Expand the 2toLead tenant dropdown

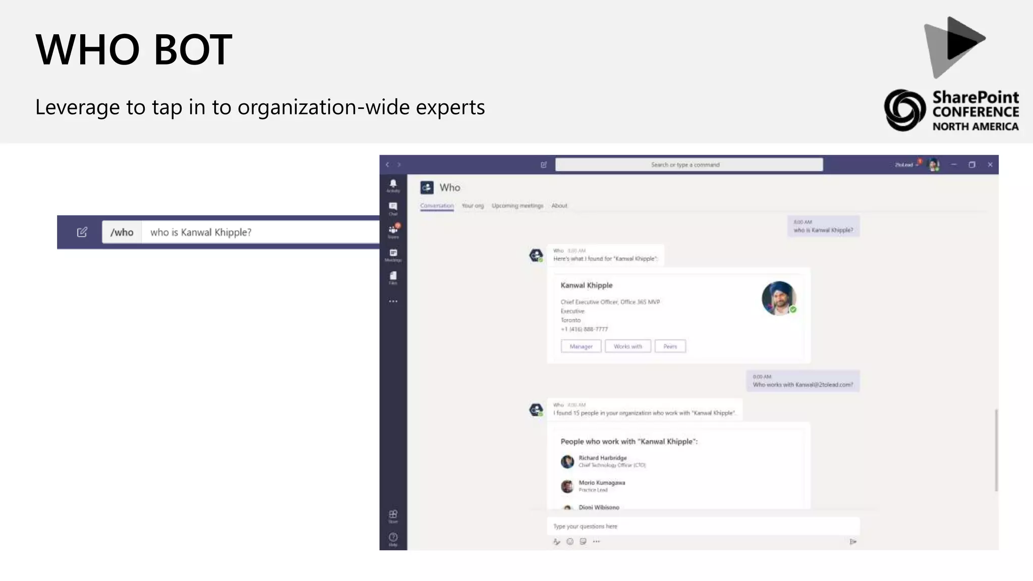coord(906,165)
